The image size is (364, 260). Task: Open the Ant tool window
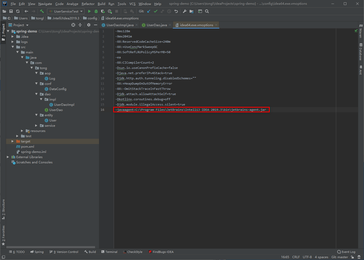pos(361,70)
